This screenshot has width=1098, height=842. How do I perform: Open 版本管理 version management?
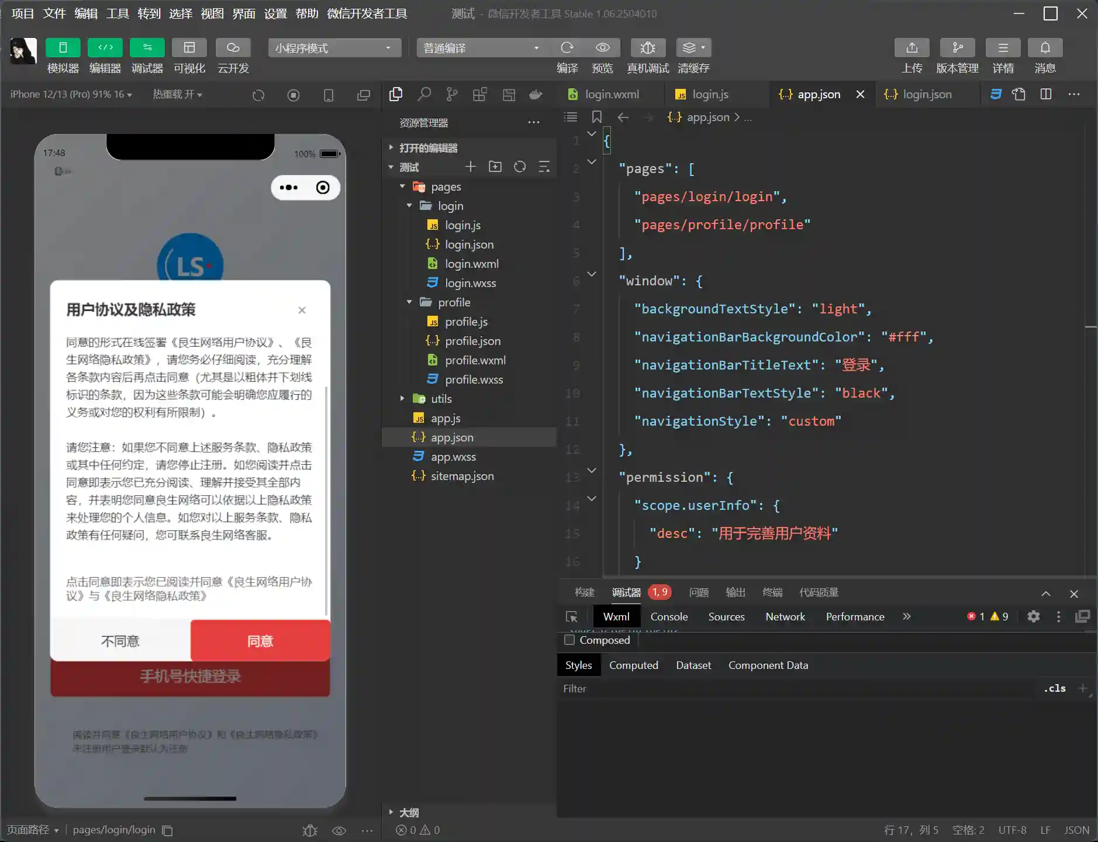957,48
